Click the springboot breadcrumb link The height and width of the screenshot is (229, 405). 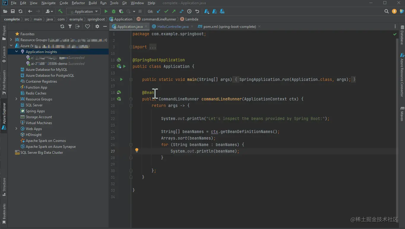tap(96, 19)
